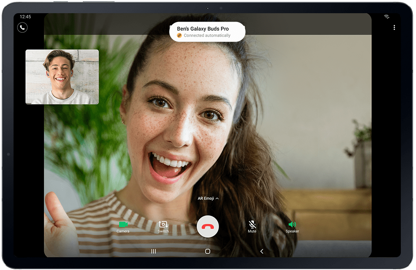This screenshot has height=270, width=416.
Task: Tap the Switch camera icon
Action: [163, 227]
